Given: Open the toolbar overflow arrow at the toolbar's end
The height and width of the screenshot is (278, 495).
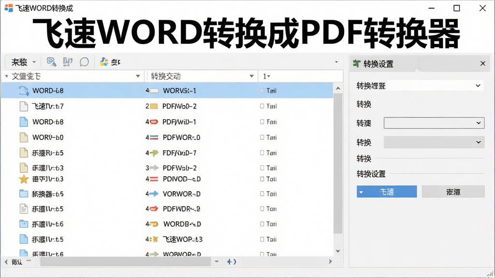Looking at the screenshot, I should 336,62.
